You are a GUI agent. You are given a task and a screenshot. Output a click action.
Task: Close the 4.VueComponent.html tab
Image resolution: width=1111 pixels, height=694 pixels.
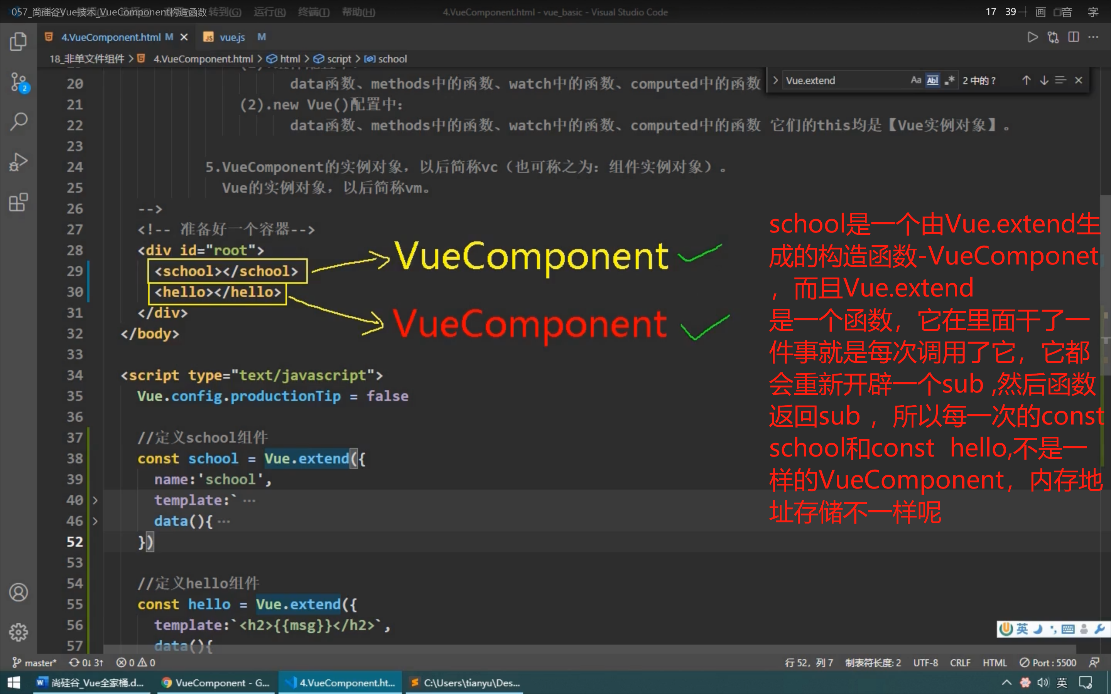click(x=184, y=37)
